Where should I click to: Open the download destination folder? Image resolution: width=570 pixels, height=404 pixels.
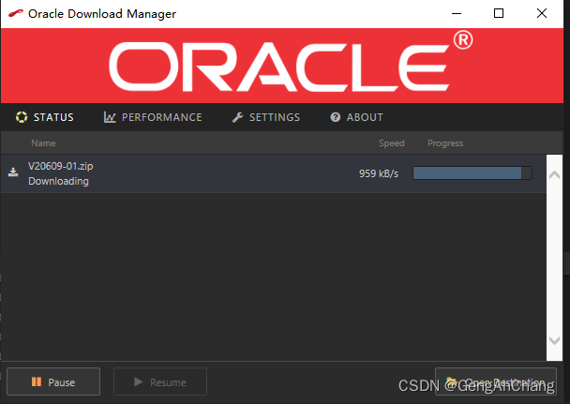point(496,382)
